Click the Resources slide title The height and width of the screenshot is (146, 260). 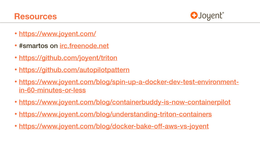click(x=36, y=16)
